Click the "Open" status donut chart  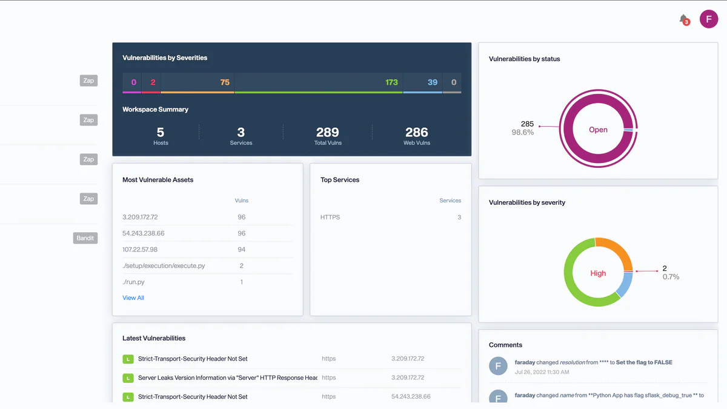tap(598, 129)
